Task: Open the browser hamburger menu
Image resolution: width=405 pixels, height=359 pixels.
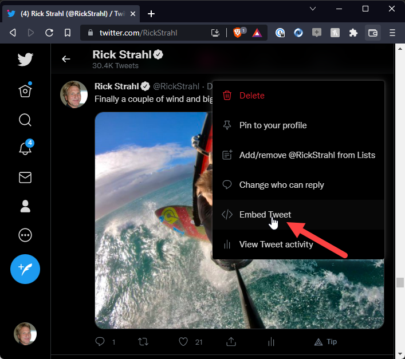Action: (x=392, y=33)
